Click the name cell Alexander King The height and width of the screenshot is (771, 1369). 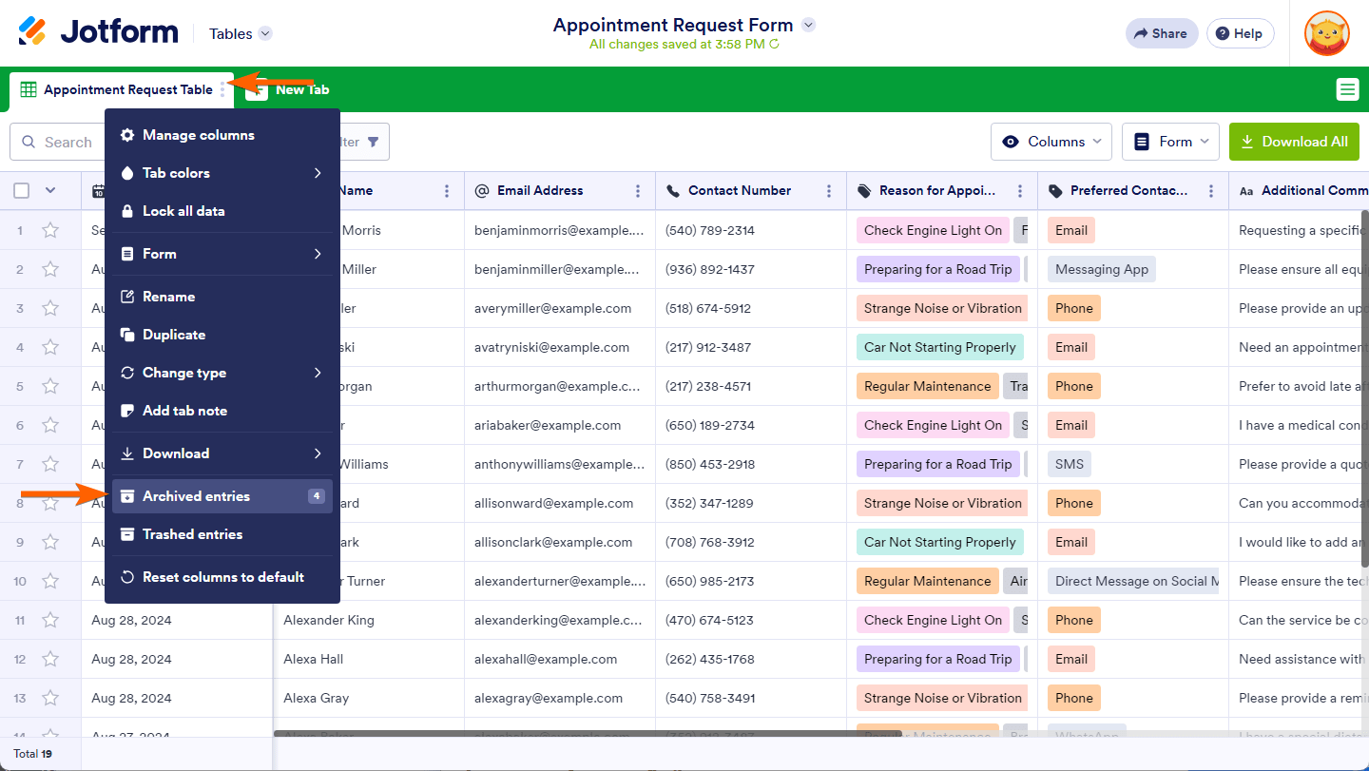329,620
